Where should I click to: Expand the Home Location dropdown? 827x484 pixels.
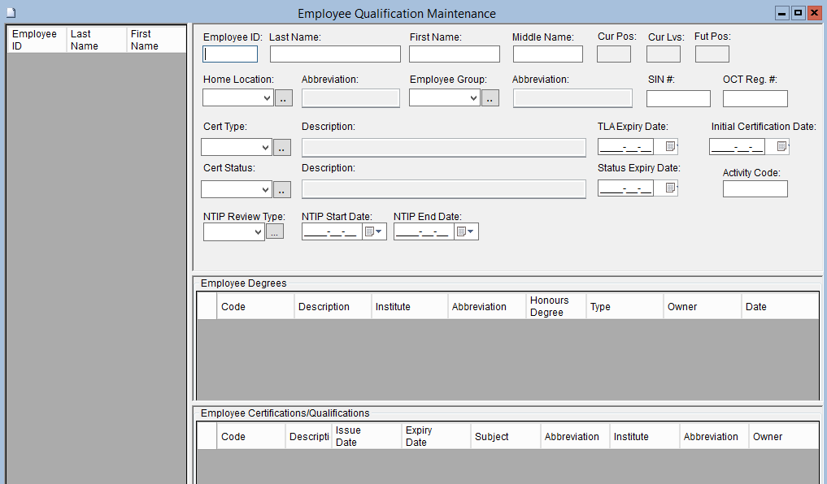tap(268, 98)
